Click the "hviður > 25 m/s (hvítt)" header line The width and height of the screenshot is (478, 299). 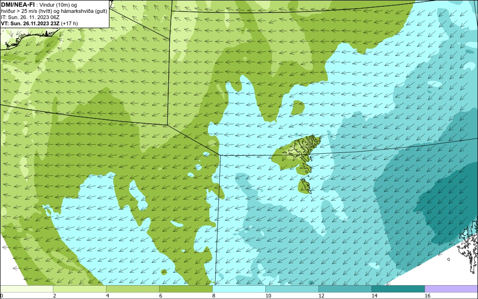[x=54, y=11]
